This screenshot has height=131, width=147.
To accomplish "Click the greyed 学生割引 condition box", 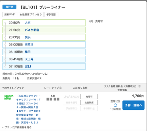I will point(72,108).
